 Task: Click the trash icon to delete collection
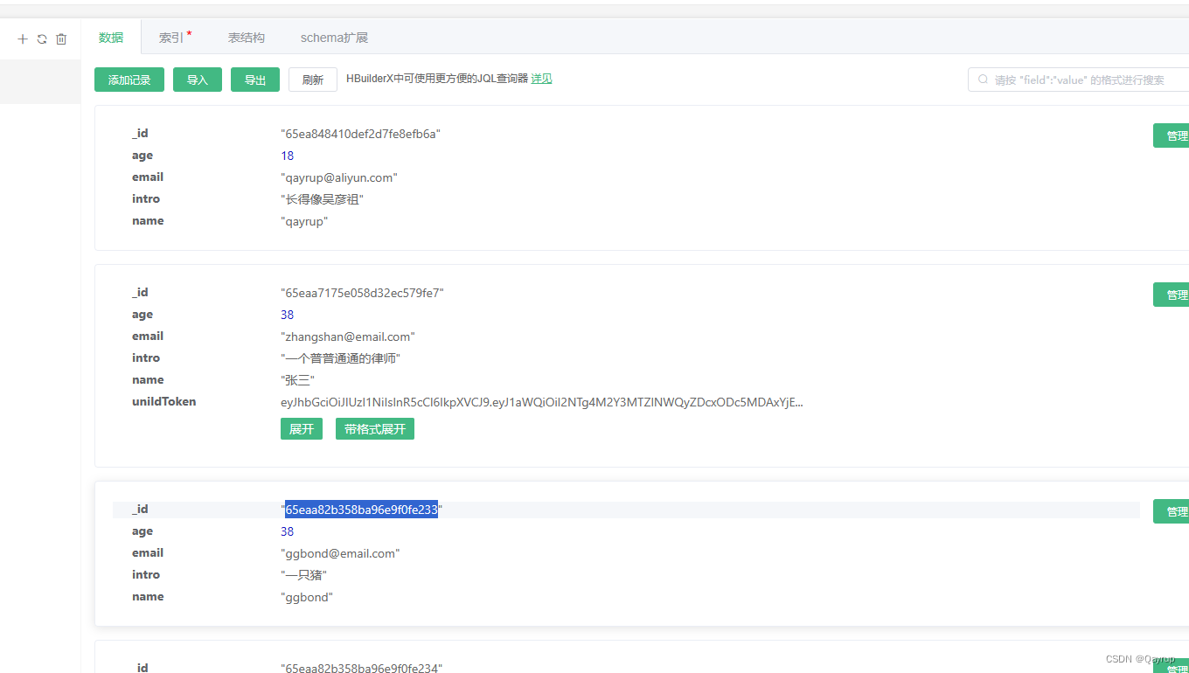click(x=60, y=38)
